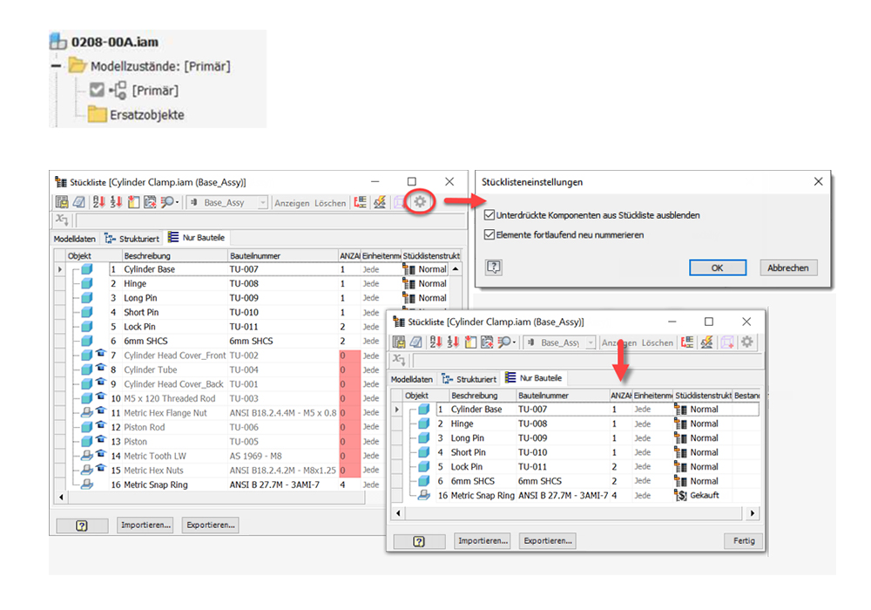Screen dimensions: 871x610
Task: Click the 0208-00A.iam assembly icon
Action: click(58, 41)
